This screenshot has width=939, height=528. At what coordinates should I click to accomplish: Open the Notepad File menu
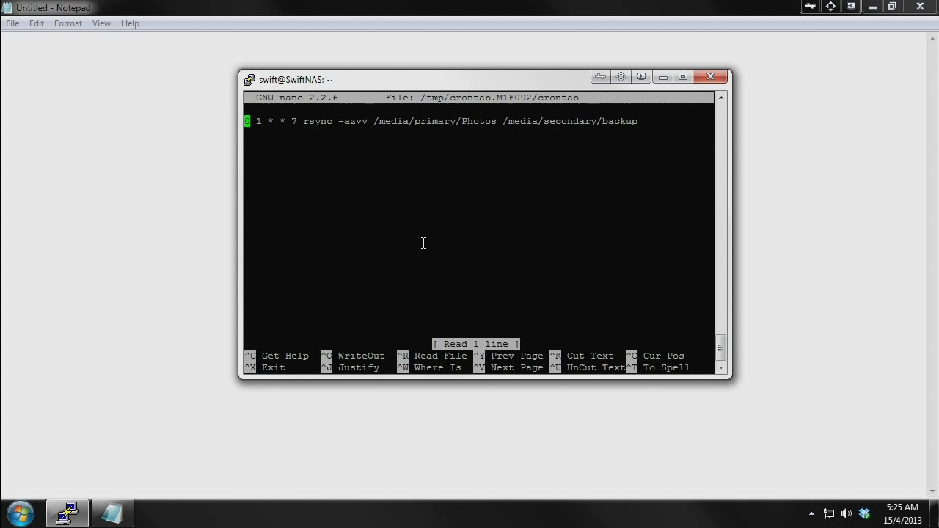coord(12,23)
